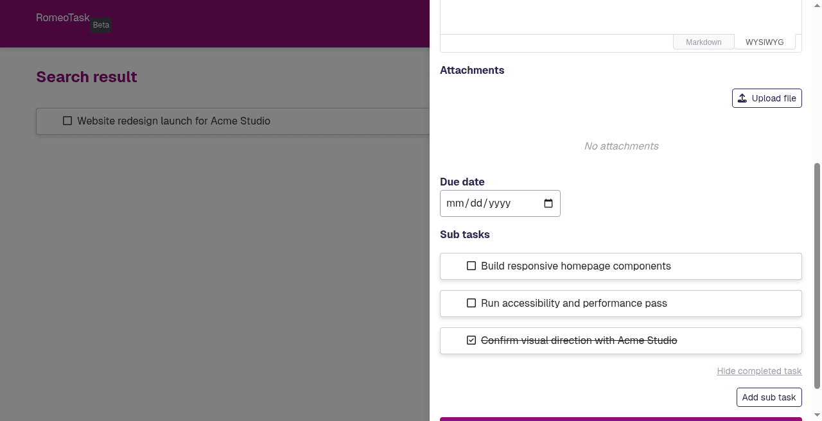Open the due date calendar picker icon
Viewport: 822px width, 421px height.
click(x=548, y=203)
